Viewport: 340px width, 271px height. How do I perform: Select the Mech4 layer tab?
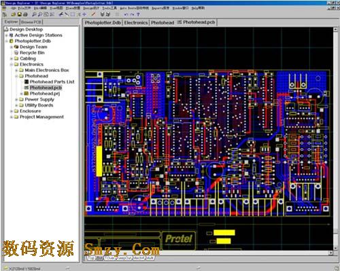pyautogui.click(x=139, y=258)
